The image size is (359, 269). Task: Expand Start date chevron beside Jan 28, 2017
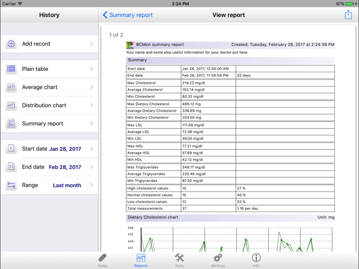tap(92, 149)
